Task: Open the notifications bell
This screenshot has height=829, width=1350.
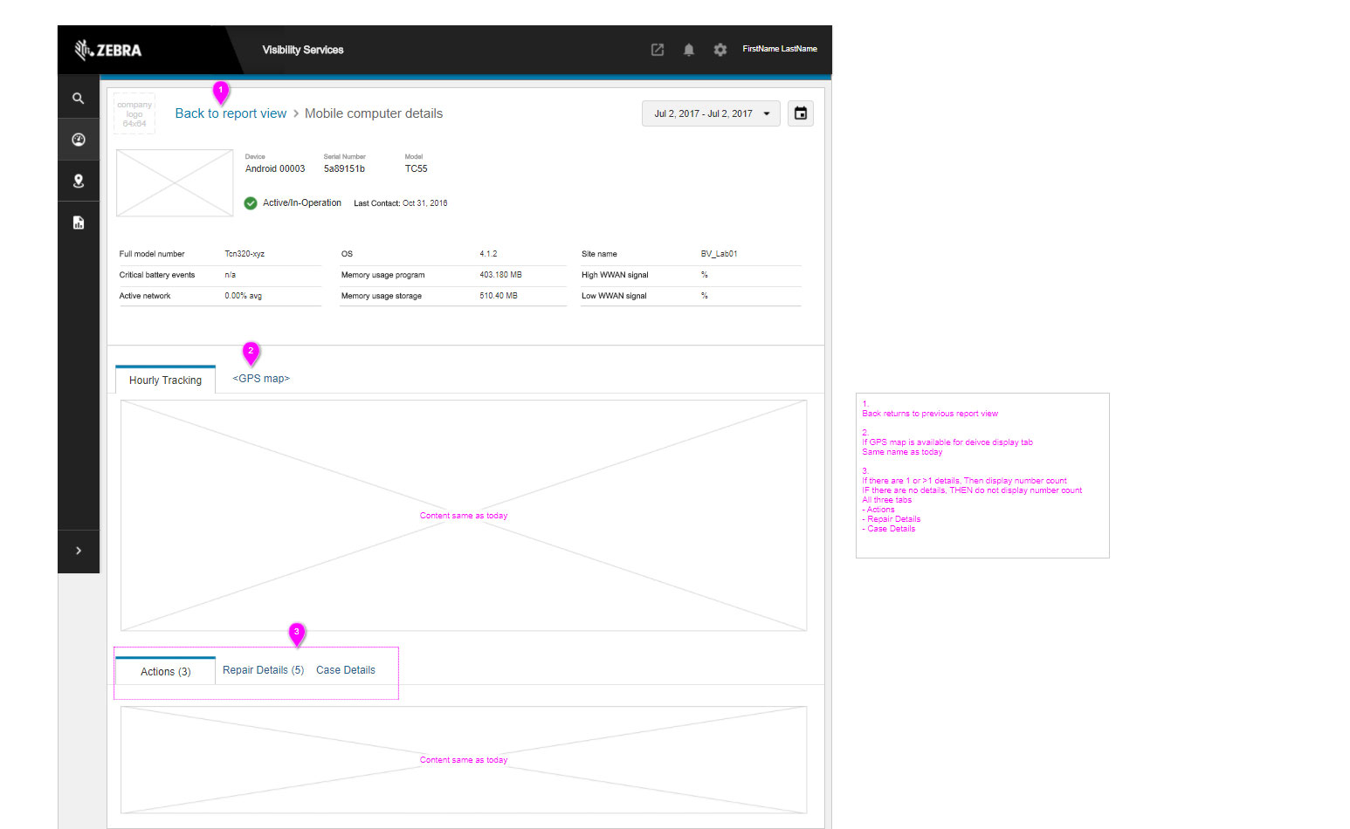Action: point(689,50)
